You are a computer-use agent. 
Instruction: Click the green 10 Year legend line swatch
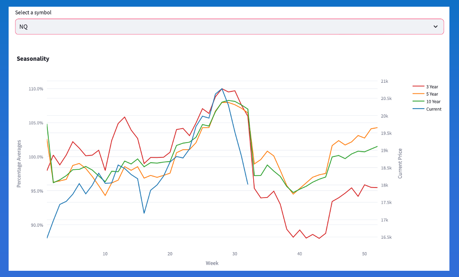pos(418,101)
